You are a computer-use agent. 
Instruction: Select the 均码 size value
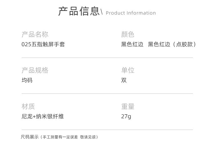pyautogui.click(x=27, y=80)
